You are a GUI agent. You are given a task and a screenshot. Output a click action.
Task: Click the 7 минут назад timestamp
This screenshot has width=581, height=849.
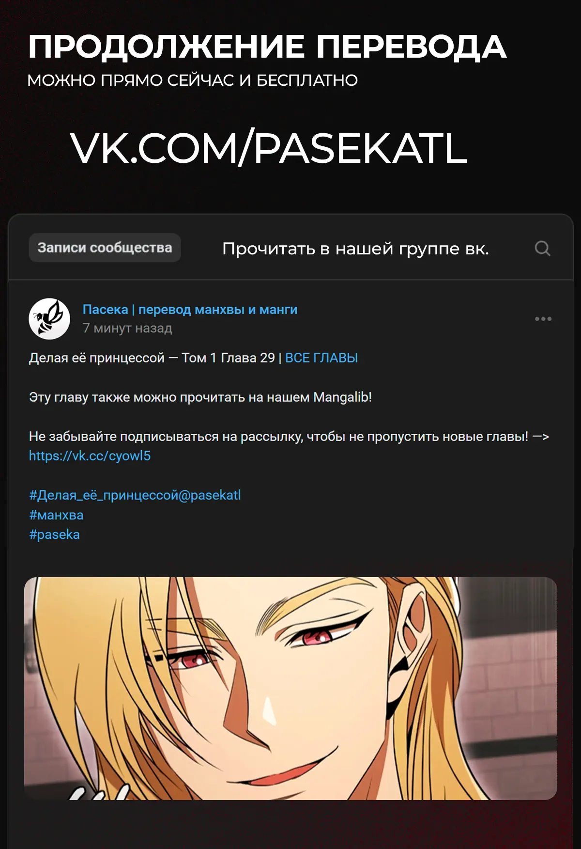[127, 328]
